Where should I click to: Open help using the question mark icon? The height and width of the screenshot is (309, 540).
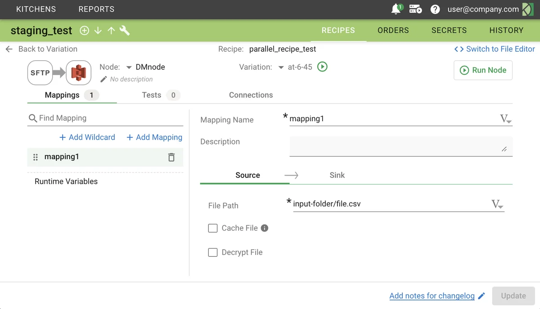click(435, 9)
